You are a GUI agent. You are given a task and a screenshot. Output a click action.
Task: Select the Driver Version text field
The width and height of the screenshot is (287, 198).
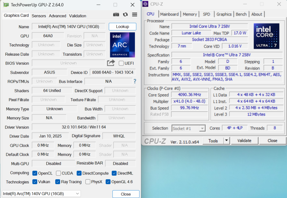pos(84,127)
